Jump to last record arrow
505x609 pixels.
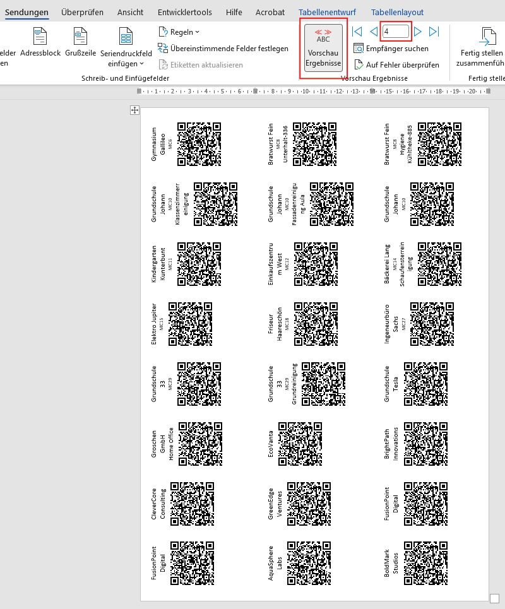[434, 32]
